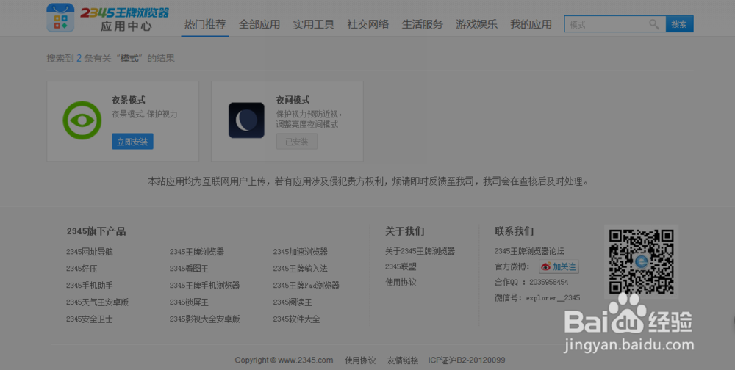Open the 2345手机助手 link
This screenshot has height=370, width=735.
[x=90, y=286]
